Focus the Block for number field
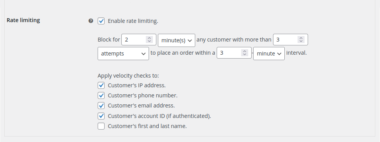Image resolution: width=380 pixels, height=142 pixels. 135,40
